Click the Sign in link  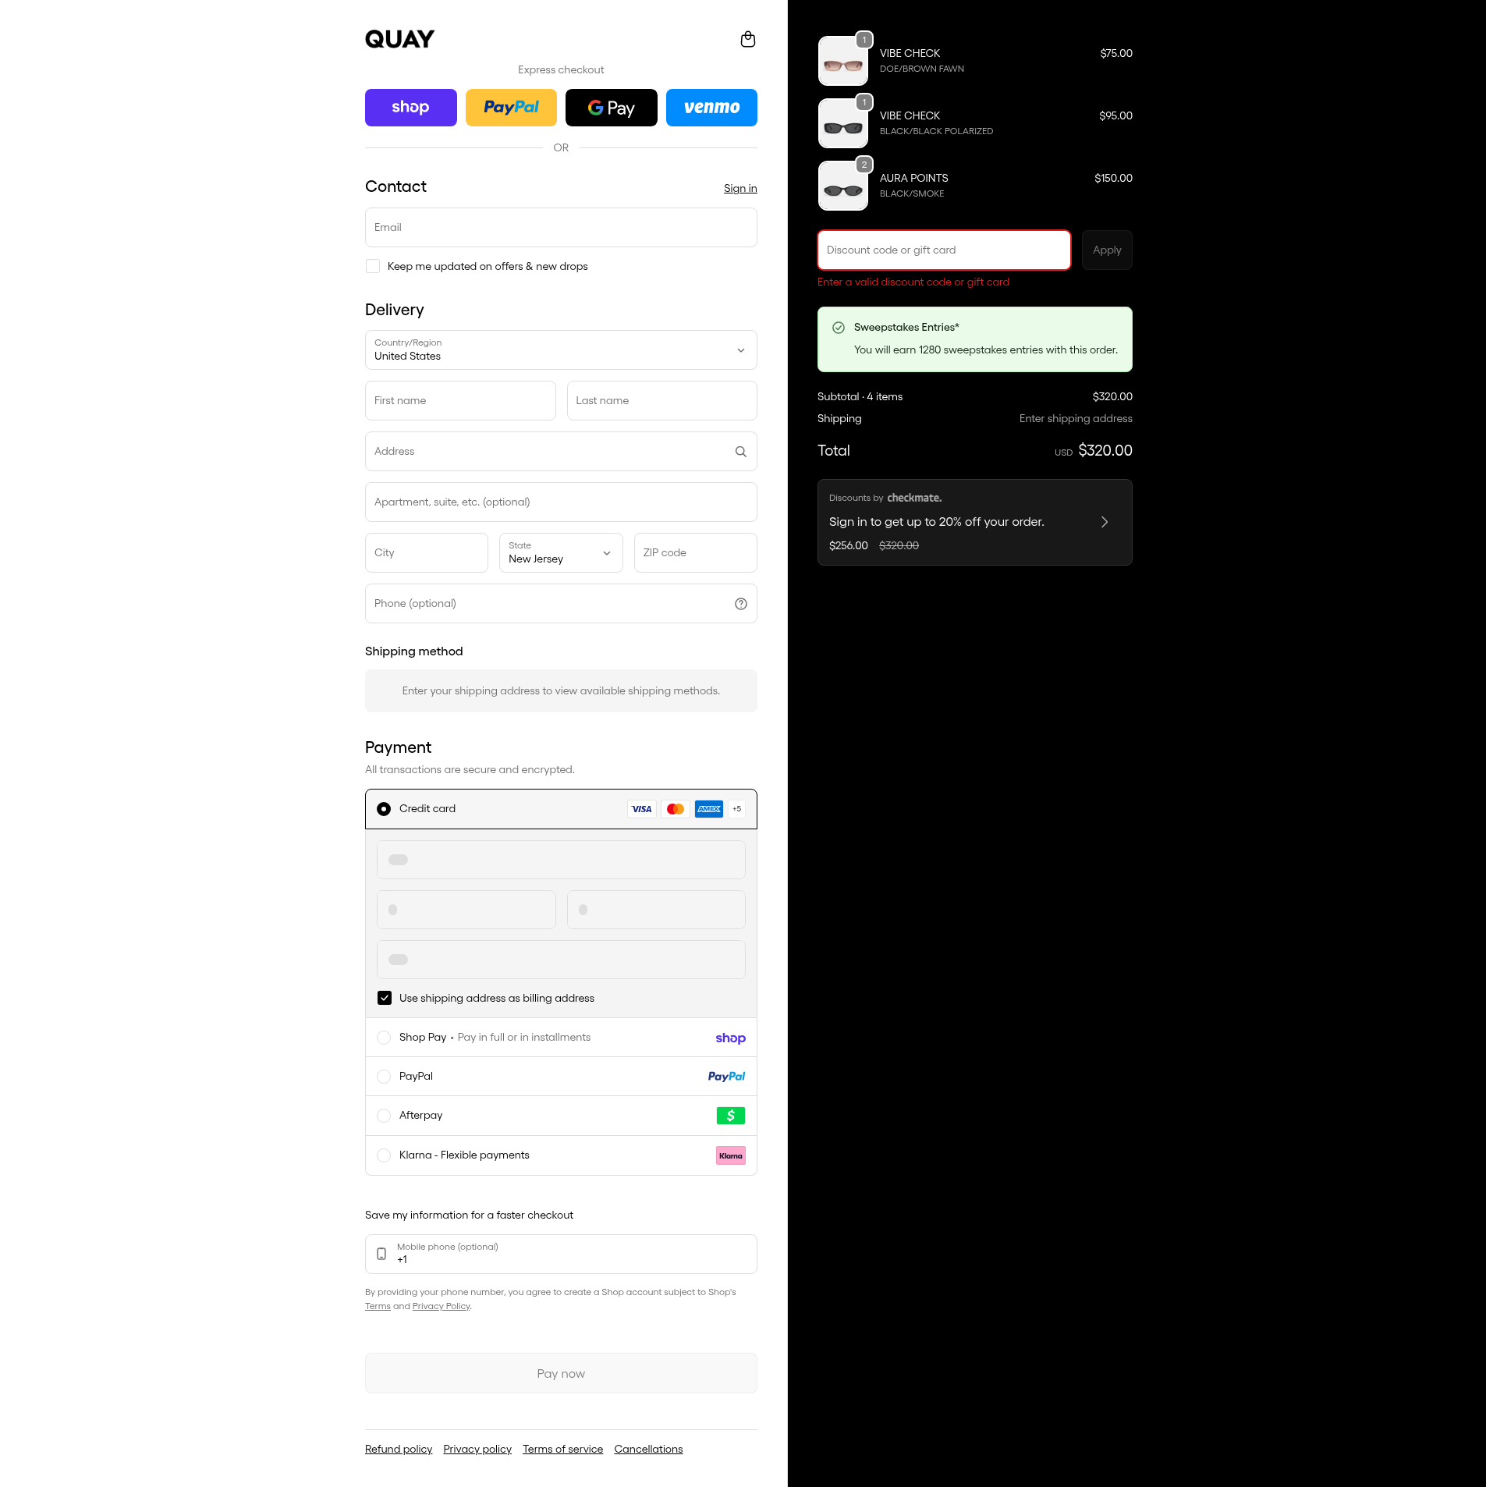[x=740, y=189]
